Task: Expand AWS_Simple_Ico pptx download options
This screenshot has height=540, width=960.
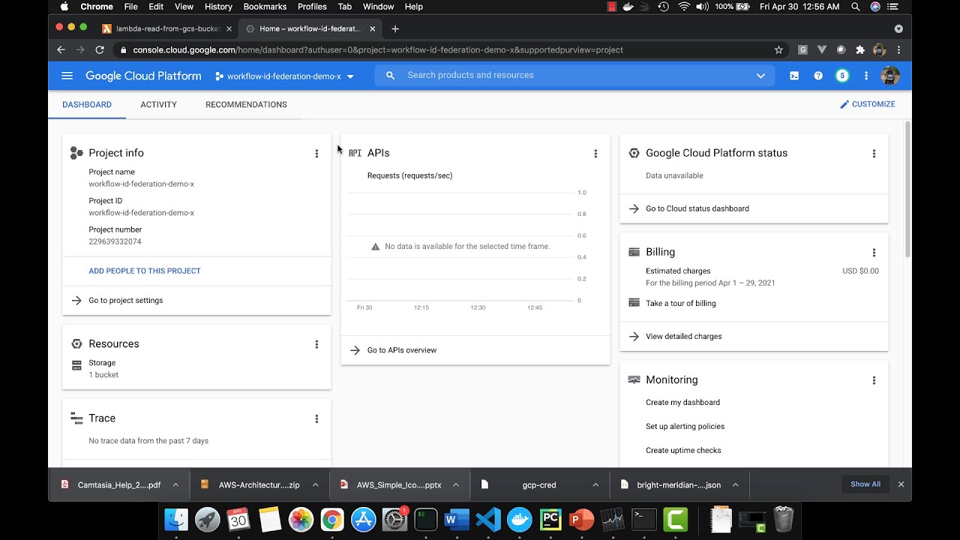Action: coord(455,484)
